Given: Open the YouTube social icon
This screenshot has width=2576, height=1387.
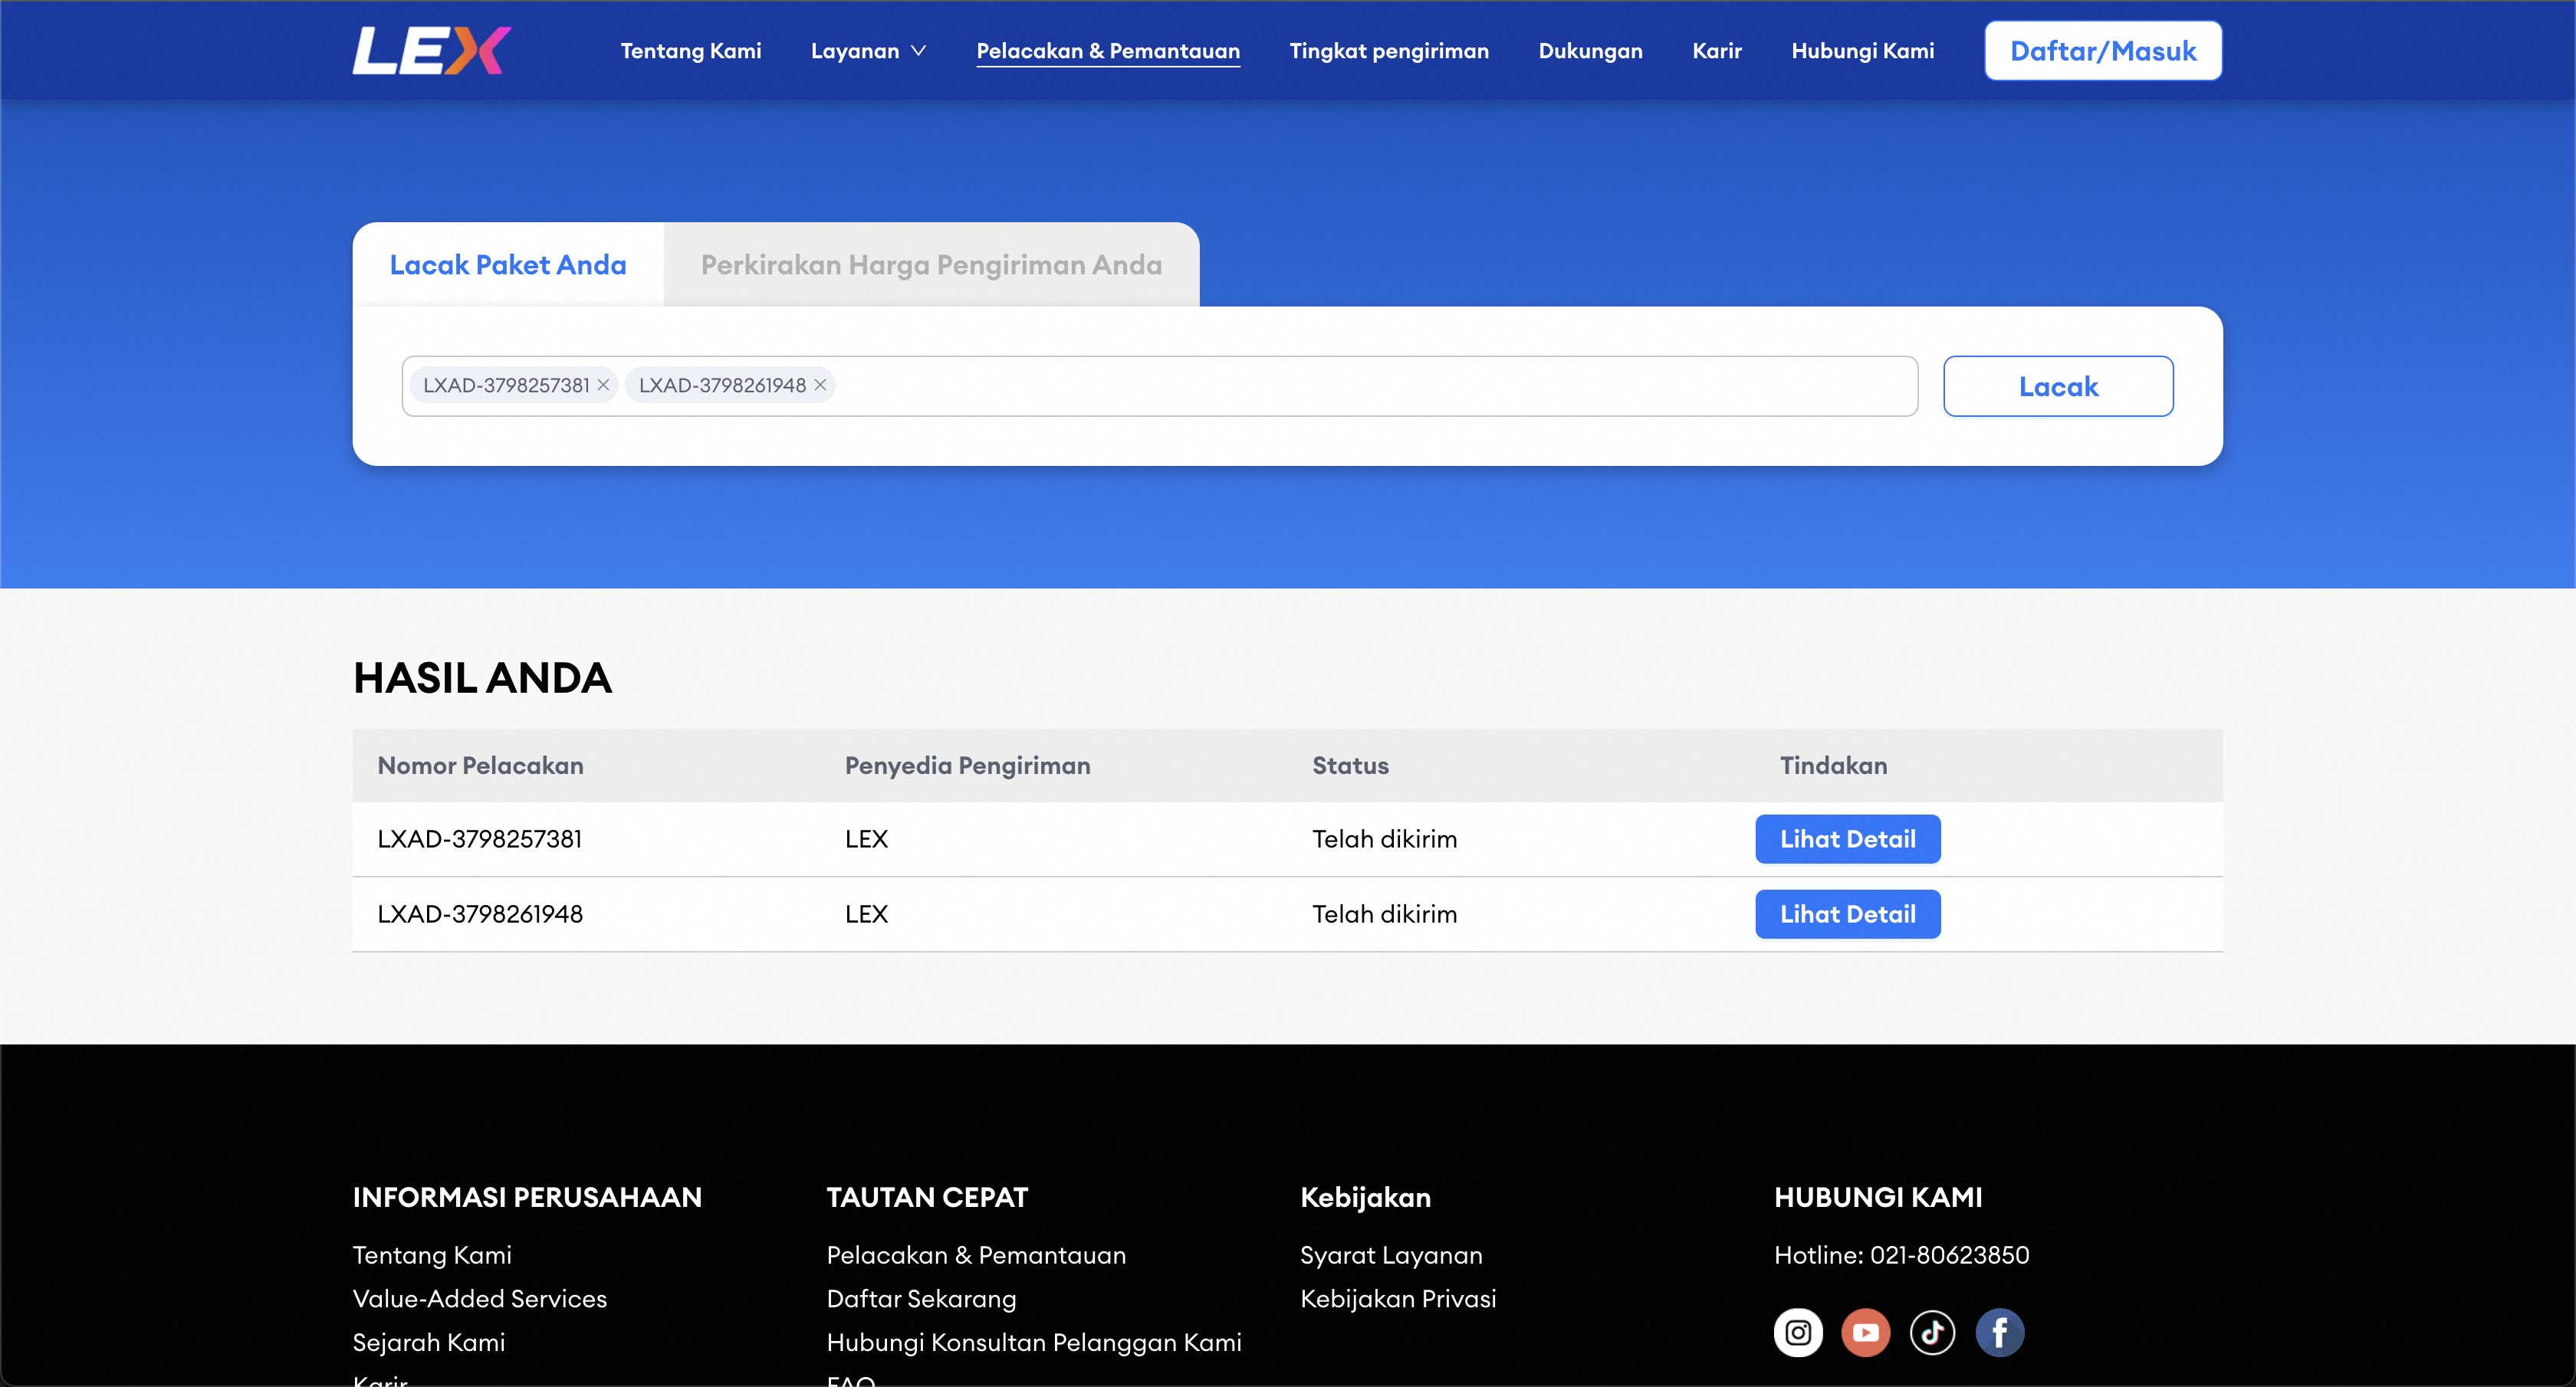Looking at the screenshot, I should [x=1865, y=1332].
